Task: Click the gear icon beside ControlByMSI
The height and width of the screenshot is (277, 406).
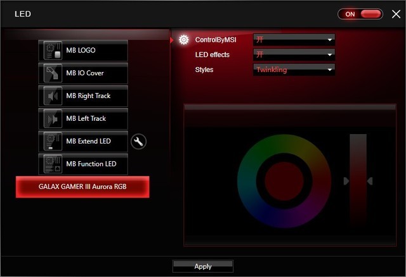Action: (184, 40)
